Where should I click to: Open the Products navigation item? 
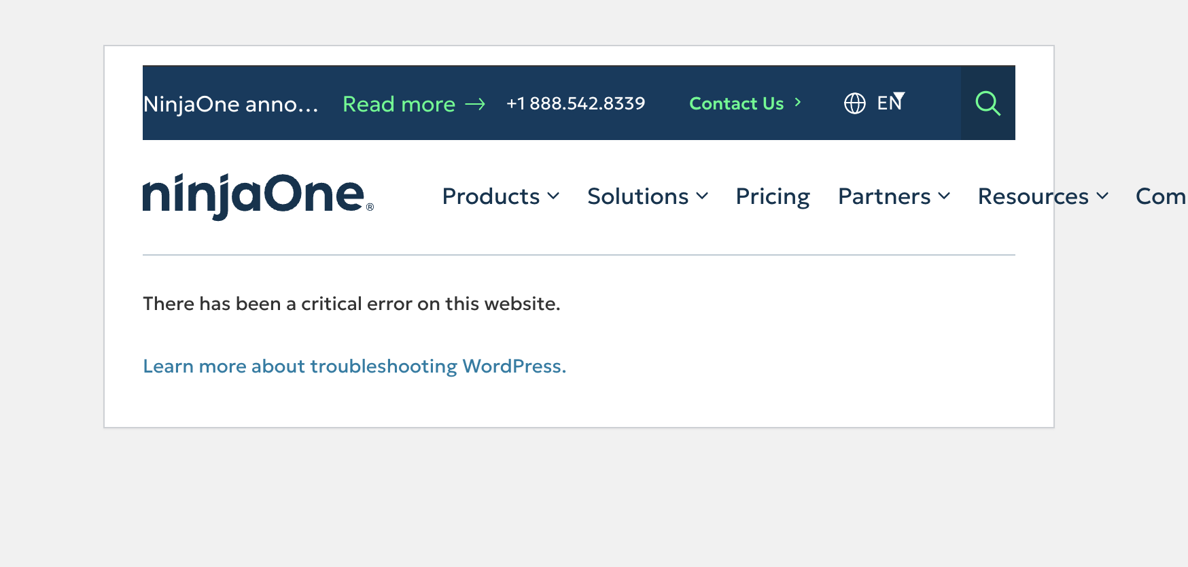click(491, 196)
